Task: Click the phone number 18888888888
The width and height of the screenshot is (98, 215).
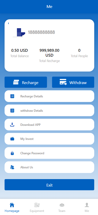Action: click(41, 32)
